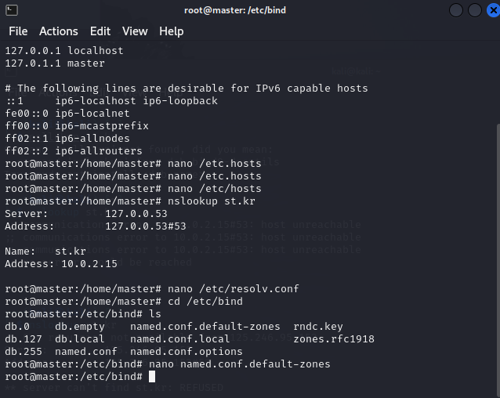This screenshot has width=500, height=398.
Task: Click the 127.0.0.53#53 address text
Action: coord(146,226)
